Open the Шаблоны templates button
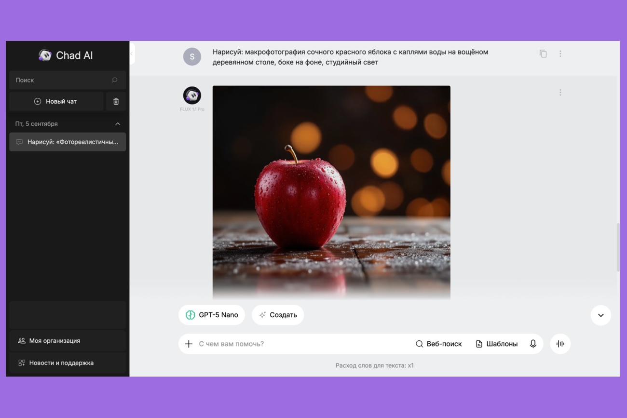Screen dimensions: 627x418 (x=496, y=344)
